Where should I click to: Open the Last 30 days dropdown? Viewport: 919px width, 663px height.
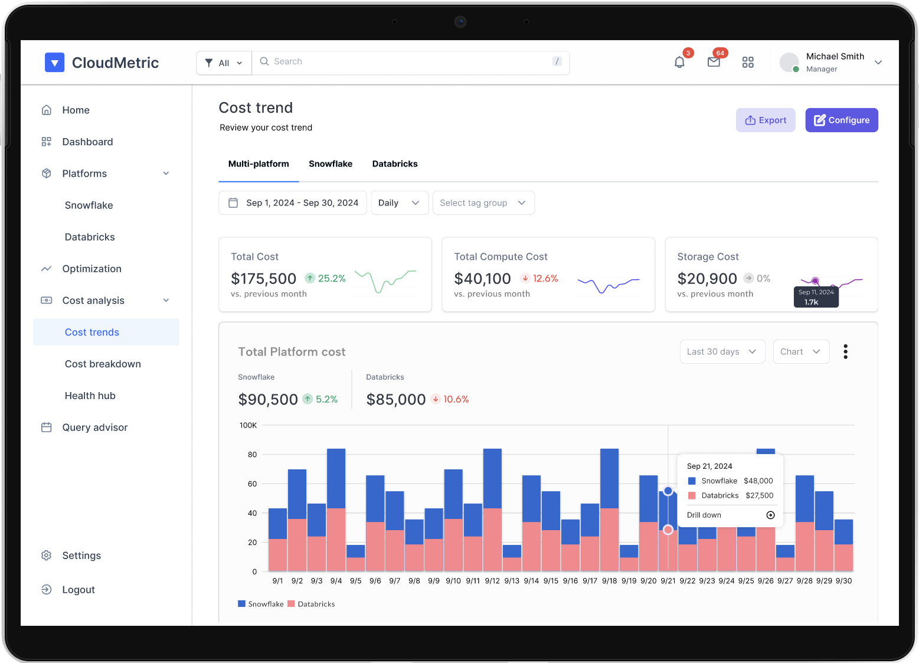pyautogui.click(x=722, y=352)
